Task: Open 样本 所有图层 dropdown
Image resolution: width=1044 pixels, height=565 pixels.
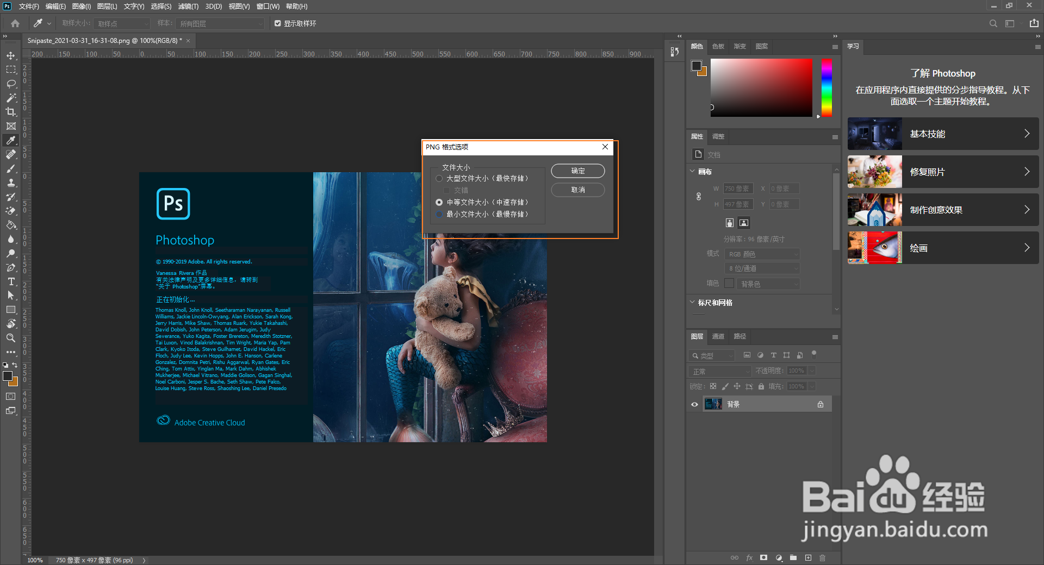Action: tap(220, 23)
